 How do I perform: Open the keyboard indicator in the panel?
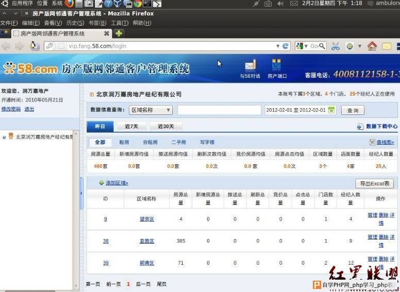click(268, 3)
